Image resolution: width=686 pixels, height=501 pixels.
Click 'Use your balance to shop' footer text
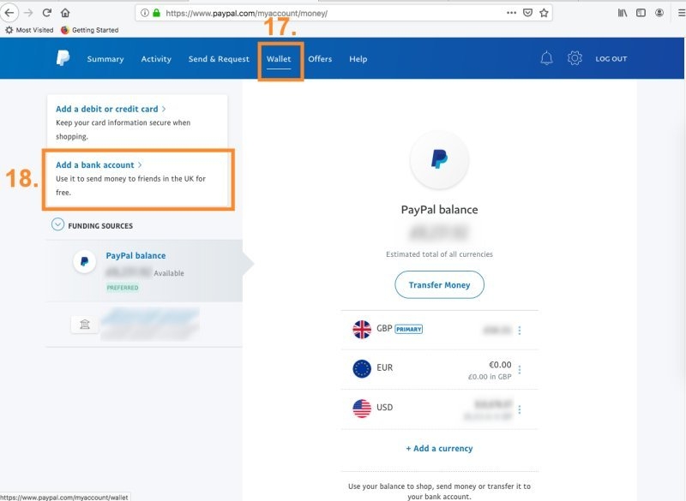pyautogui.click(x=439, y=492)
